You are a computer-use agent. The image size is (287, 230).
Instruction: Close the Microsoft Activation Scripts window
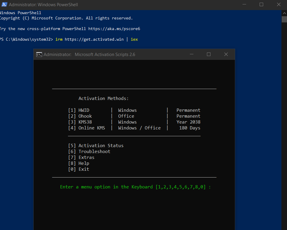click(226, 54)
